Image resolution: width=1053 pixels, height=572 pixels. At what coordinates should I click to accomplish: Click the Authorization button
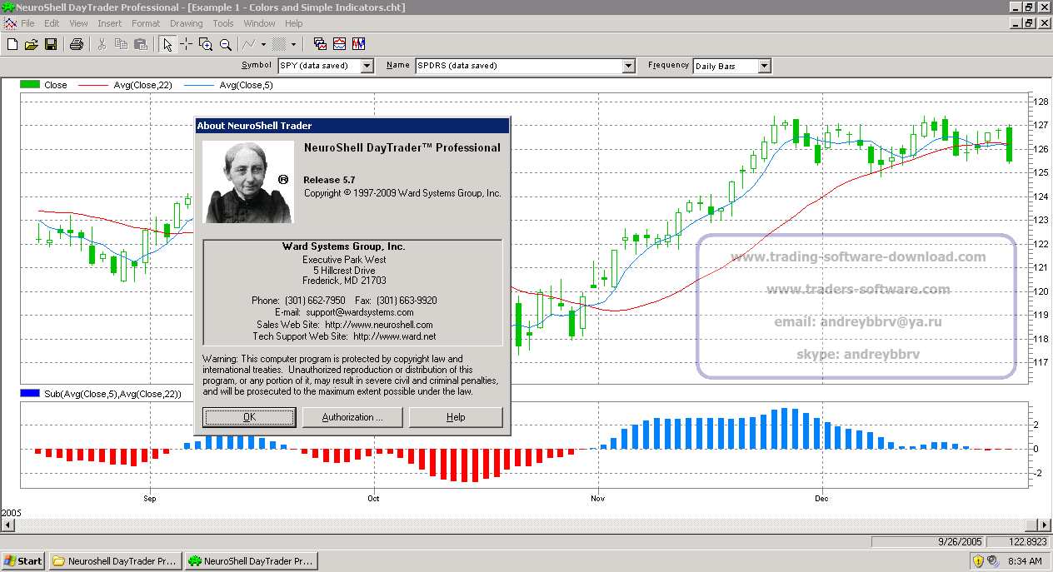pos(352,417)
